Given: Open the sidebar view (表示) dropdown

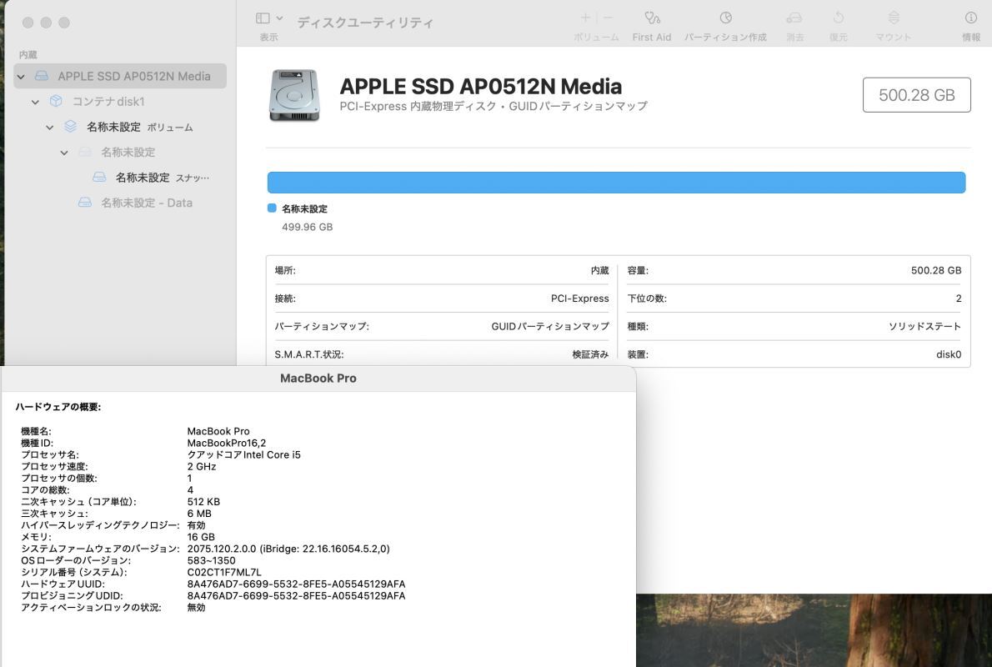Looking at the screenshot, I should pyautogui.click(x=269, y=18).
